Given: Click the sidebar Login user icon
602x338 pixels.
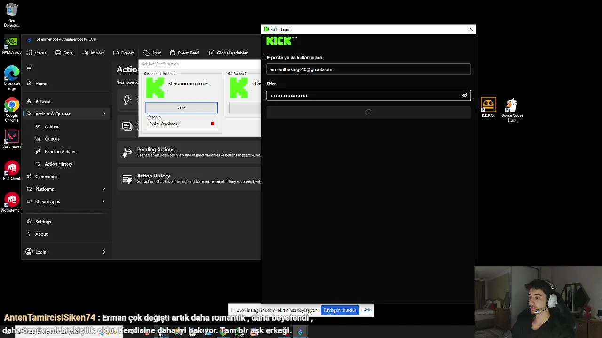Looking at the screenshot, I should (29, 252).
